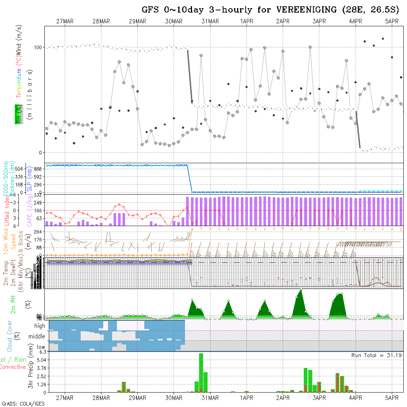Viewport: 407px width, 407px height.
Task: Click the 2APR date label on the bottom axis
Action: (283, 398)
